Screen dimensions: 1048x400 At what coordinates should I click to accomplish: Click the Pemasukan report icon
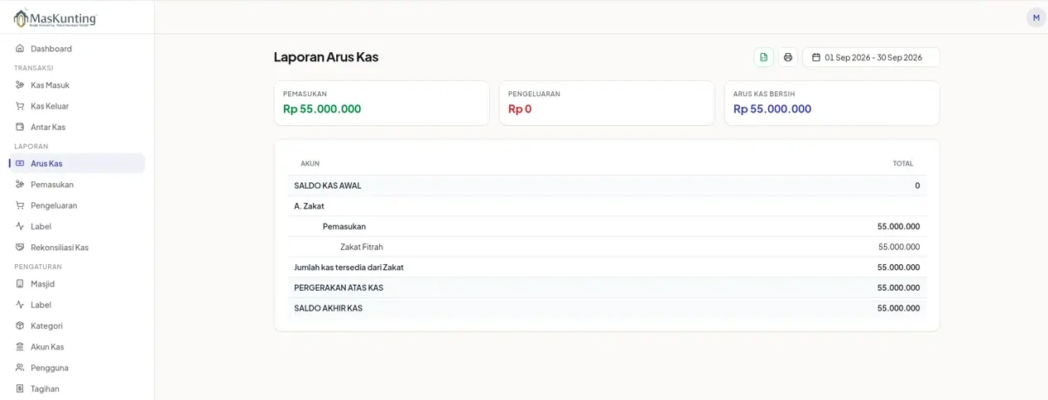20,185
